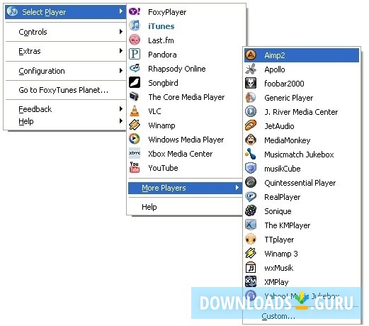The height and width of the screenshot is (326, 369).
Task: Expand More Players submenu arrow
Action: (x=237, y=188)
